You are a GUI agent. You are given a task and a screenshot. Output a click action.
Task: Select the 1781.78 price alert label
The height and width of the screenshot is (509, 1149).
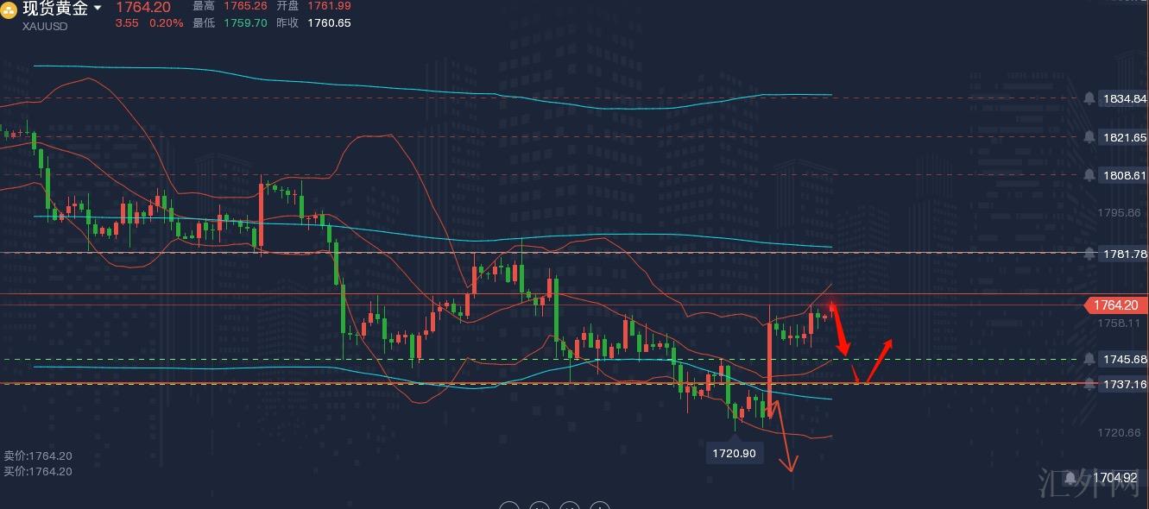tap(1124, 254)
